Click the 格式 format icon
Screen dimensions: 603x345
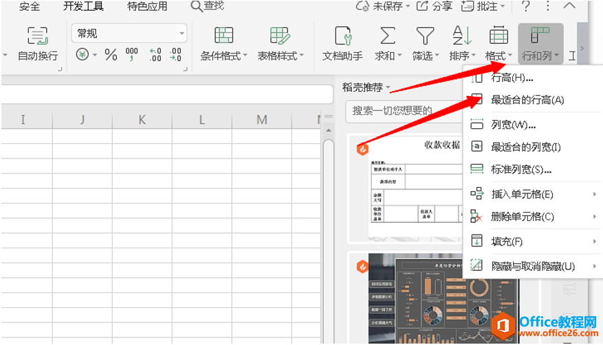tap(498, 36)
